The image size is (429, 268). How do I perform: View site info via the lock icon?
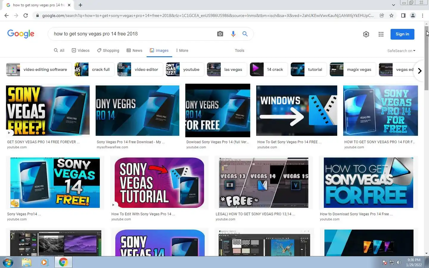tap(37, 15)
